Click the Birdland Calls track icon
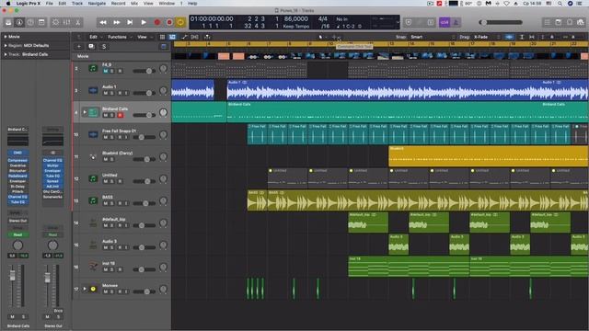The width and height of the screenshot is (589, 331). 93,112
